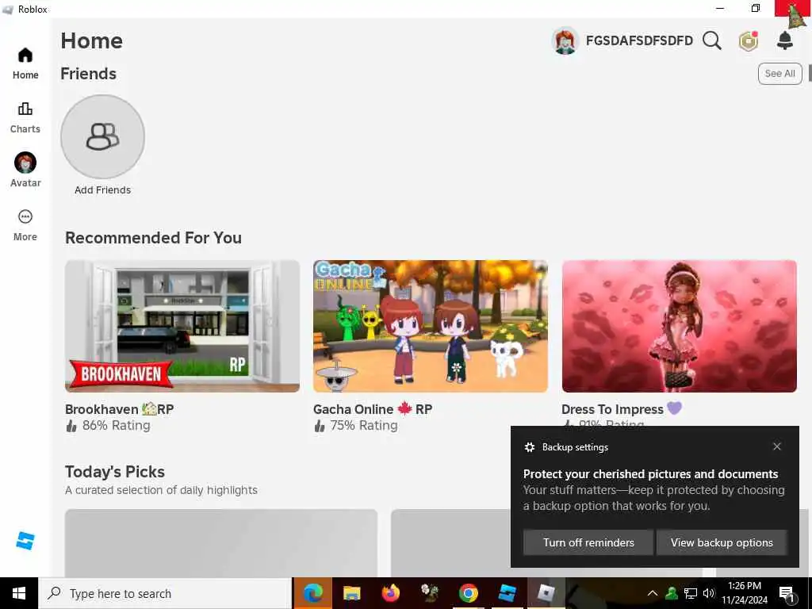Click the FGSDAFSDFSDFD username

point(639,41)
